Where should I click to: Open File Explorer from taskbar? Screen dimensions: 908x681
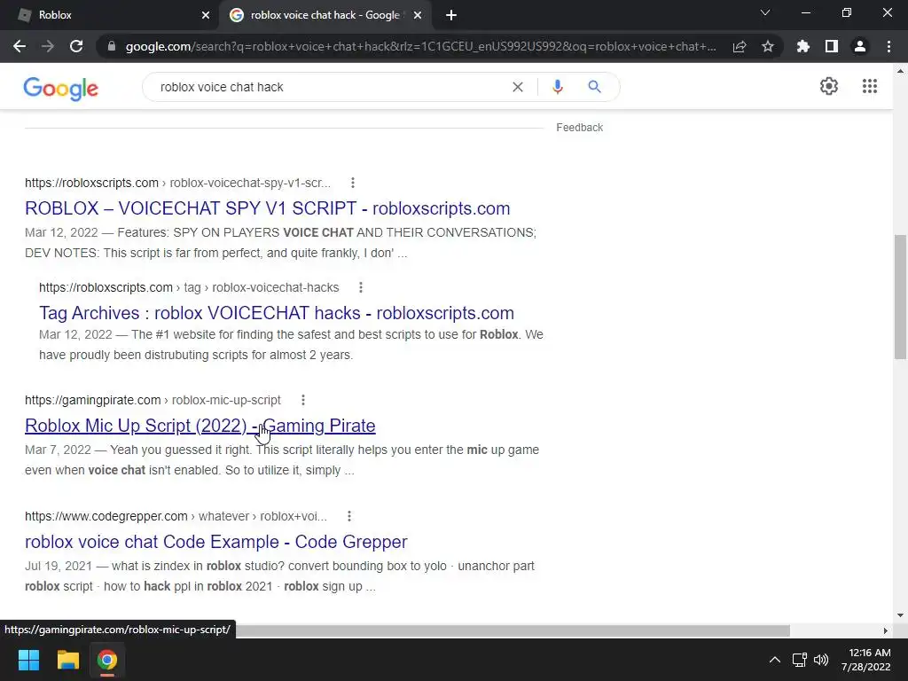[67, 660]
